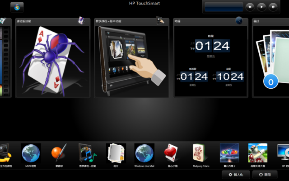Launch the jewel game 2 icon
The width and height of the screenshot is (289, 181).
229,153
